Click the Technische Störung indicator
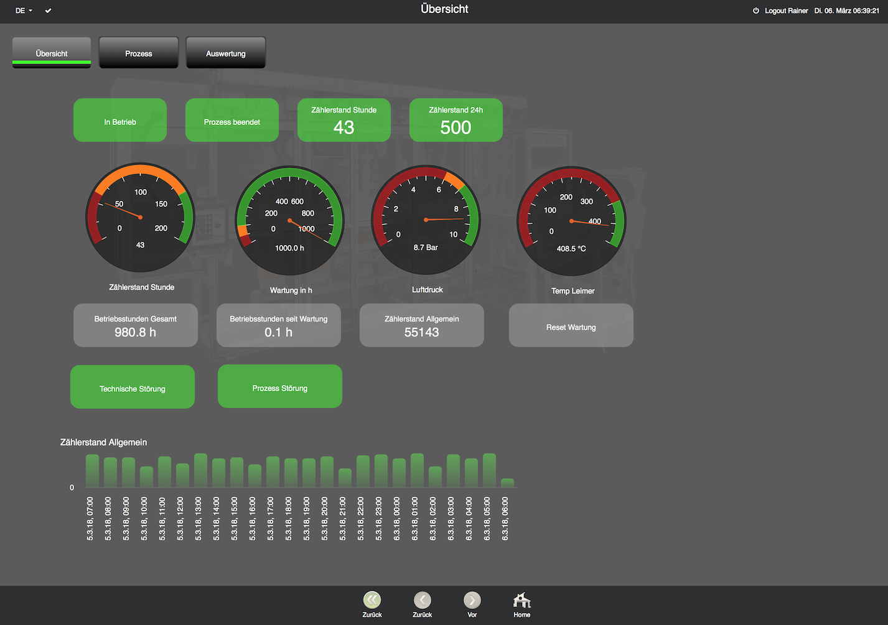The width and height of the screenshot is (888, 625). pos(133,387)
